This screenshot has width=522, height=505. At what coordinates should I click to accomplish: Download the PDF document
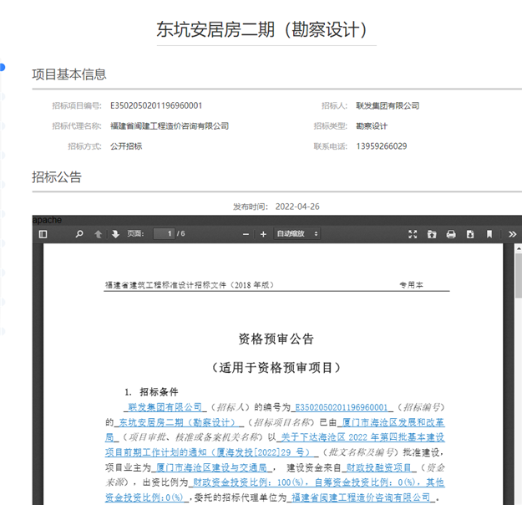click(x=470, y=234)
